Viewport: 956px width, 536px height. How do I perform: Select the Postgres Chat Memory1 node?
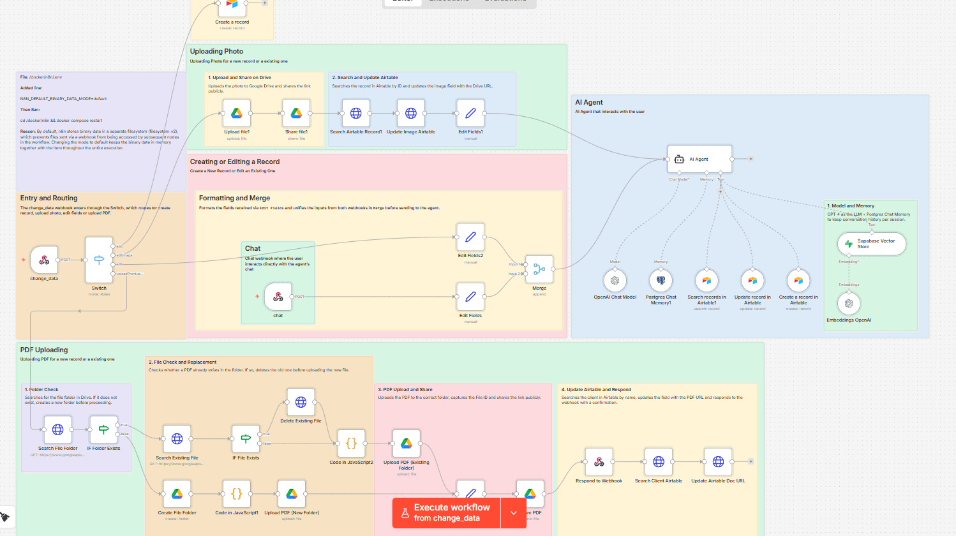tap(661, 280)
